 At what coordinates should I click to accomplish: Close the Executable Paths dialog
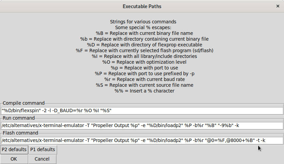pyautogui.click(x=278, y=6)
